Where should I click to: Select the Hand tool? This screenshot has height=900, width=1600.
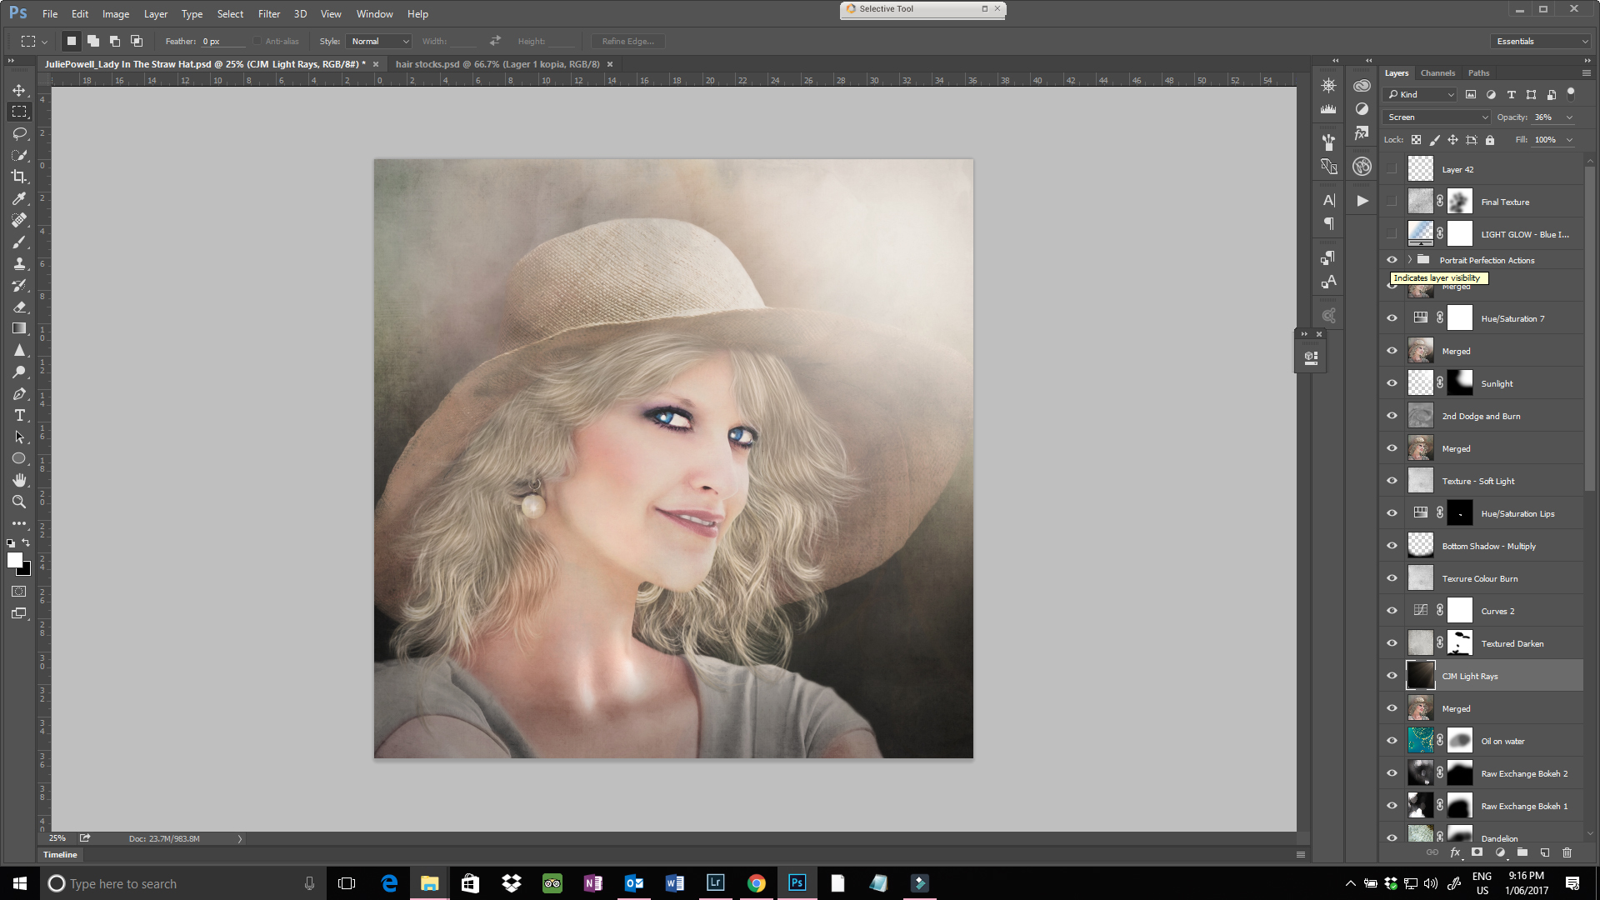(x=19, y=480)
